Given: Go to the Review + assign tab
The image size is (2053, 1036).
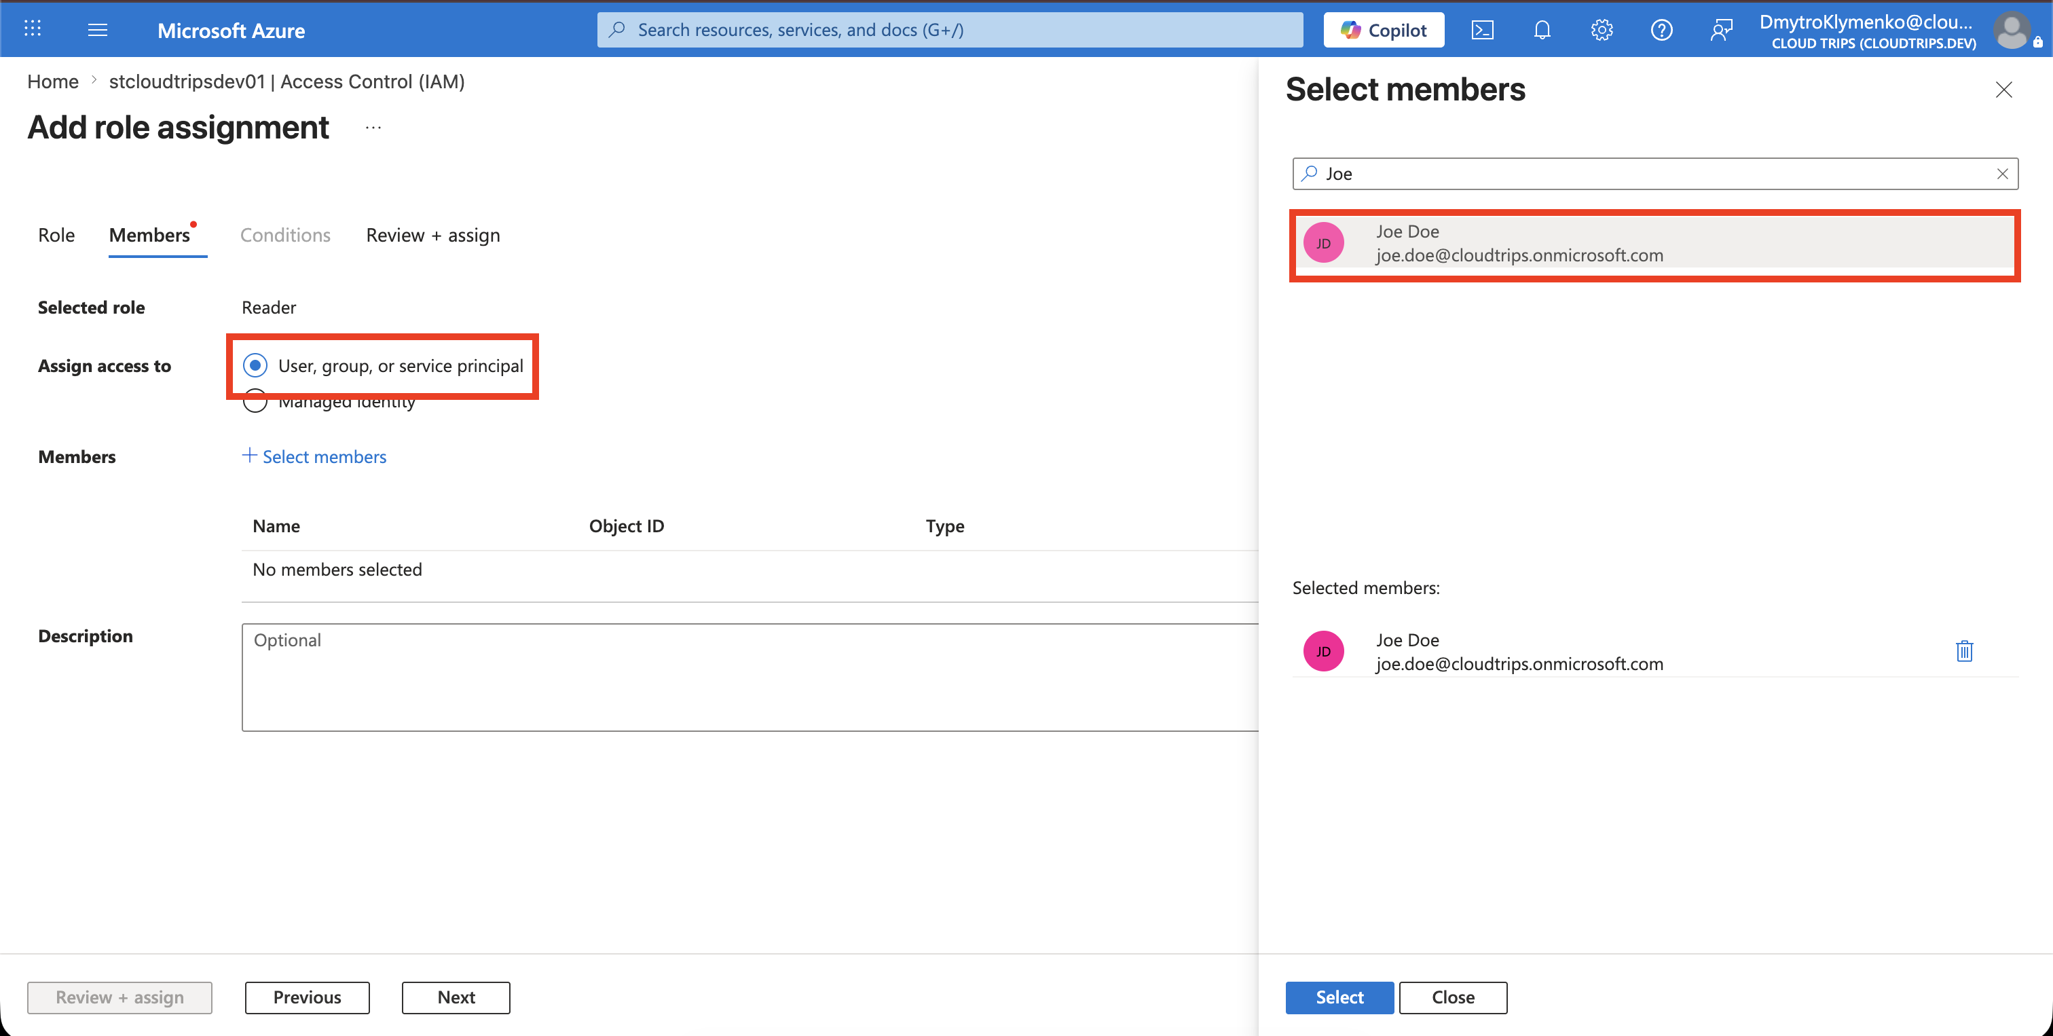Looking at the screenshot, I should pos(432,235).
